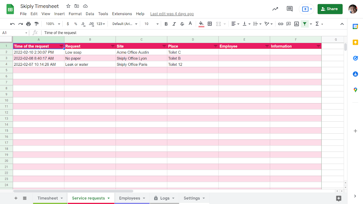
Task: Open the Format menu
Action: pos(75,14)
